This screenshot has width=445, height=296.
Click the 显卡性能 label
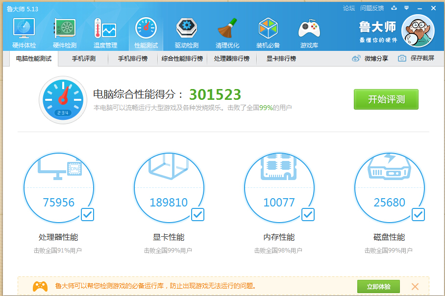point(169,237)
